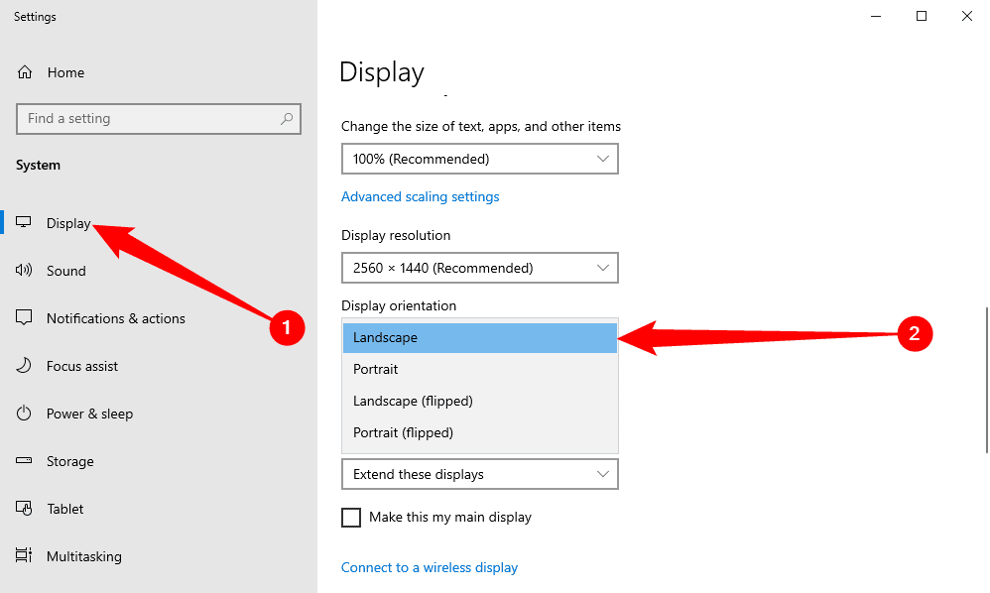Click the Tablet icon in sidebar
This screenshot has height=593, width=990.
click(26, 509)
